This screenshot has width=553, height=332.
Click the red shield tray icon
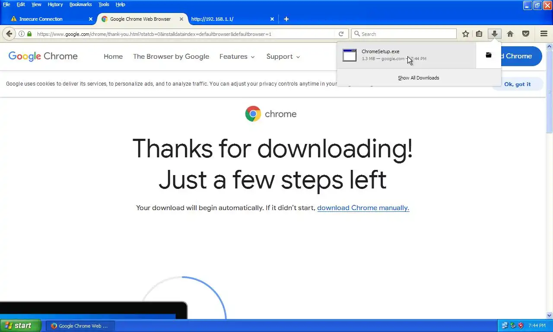coord(521,326)
